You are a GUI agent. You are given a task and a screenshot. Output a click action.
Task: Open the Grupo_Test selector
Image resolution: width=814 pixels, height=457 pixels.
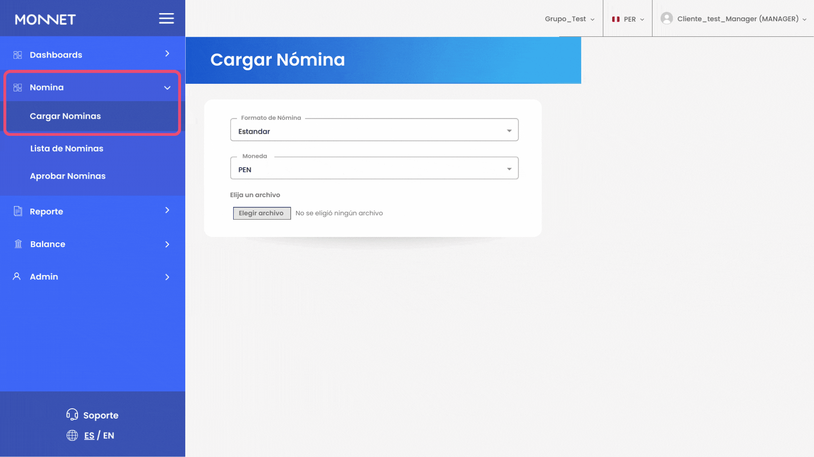(x=569, y=19)
